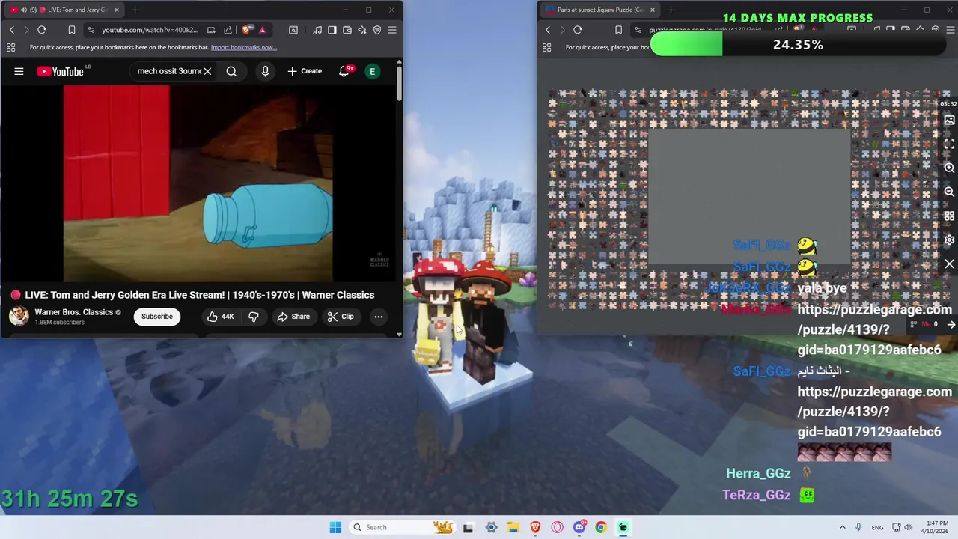Close the Paris at sunset puzzle tab
Screen dimensions: 958x539
652,10
